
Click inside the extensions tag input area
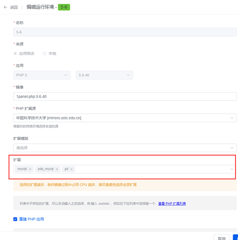pyautogui.click(x=152, y=169)
